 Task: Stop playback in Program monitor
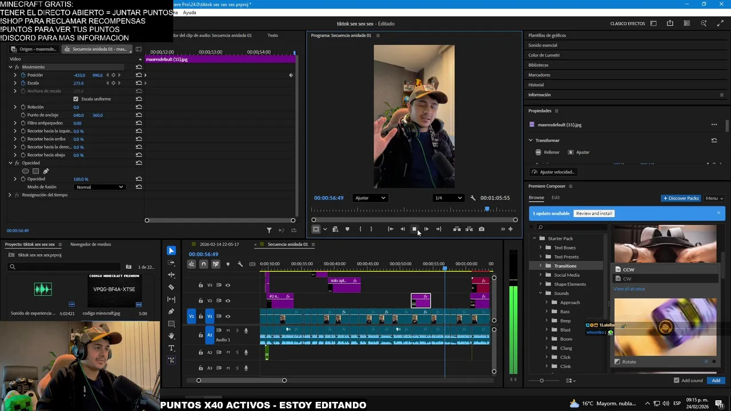414,229
